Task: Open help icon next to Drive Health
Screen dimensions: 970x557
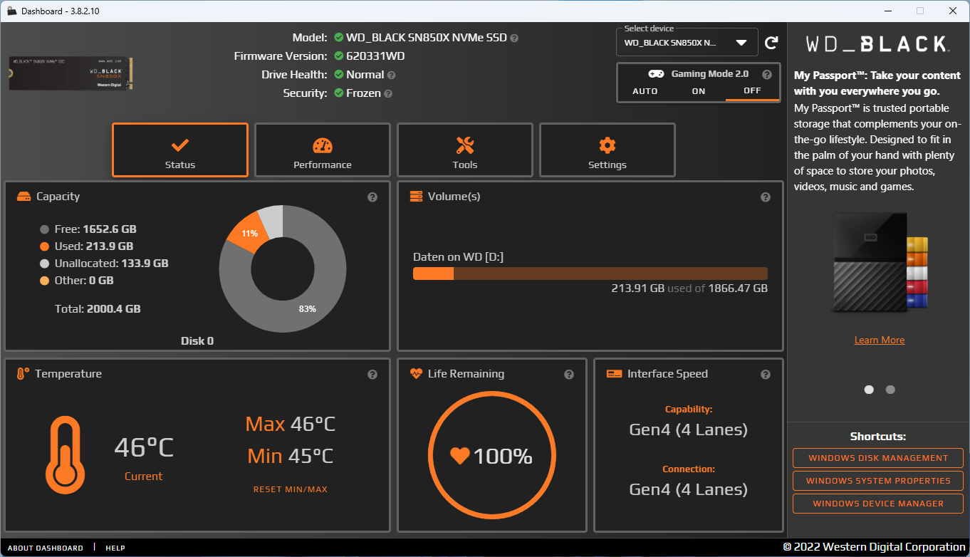Action: tap(391, 75)
